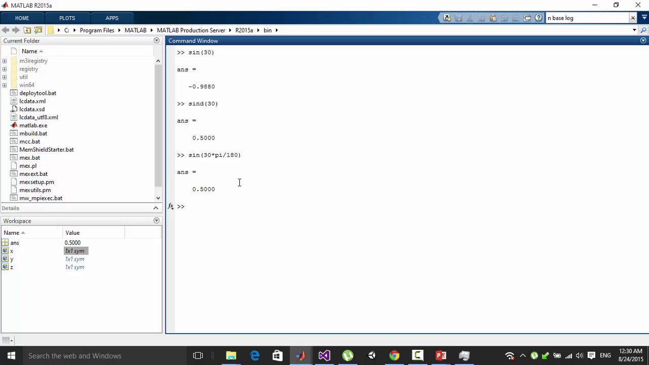Expand the arrow after 'bin' breadcrumb
Screen dimensions: 649x365
click(277, 30)
